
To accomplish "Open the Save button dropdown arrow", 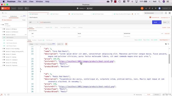I will tap(169, 22).
